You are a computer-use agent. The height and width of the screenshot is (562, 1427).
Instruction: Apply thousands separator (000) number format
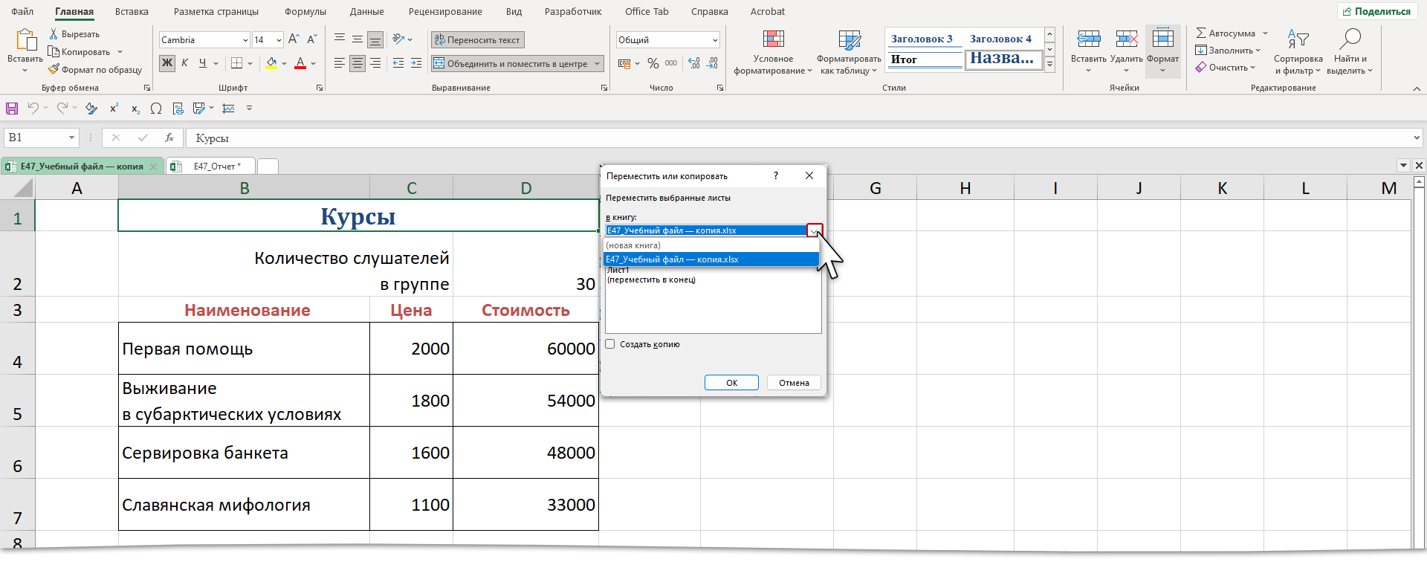click(x=671, y=63)
